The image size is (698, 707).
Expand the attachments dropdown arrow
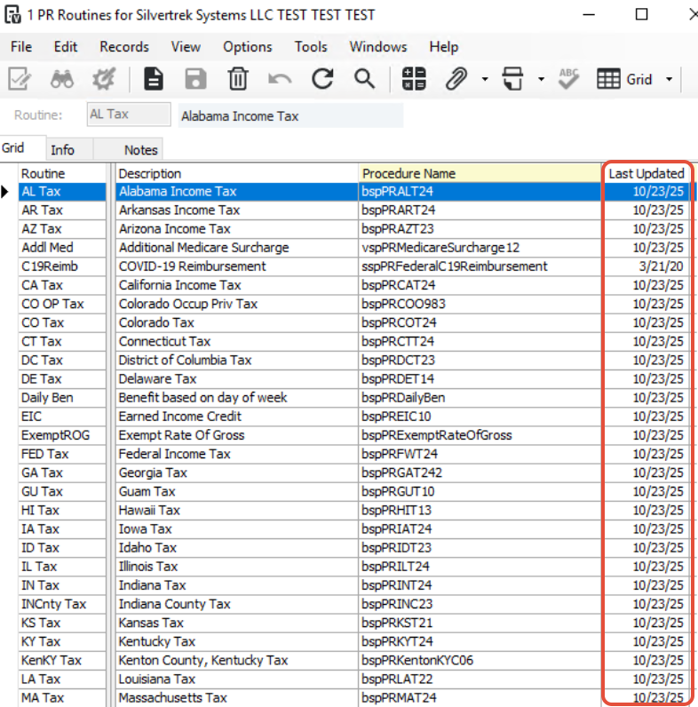pyautogui.click(x=485, y=79)
